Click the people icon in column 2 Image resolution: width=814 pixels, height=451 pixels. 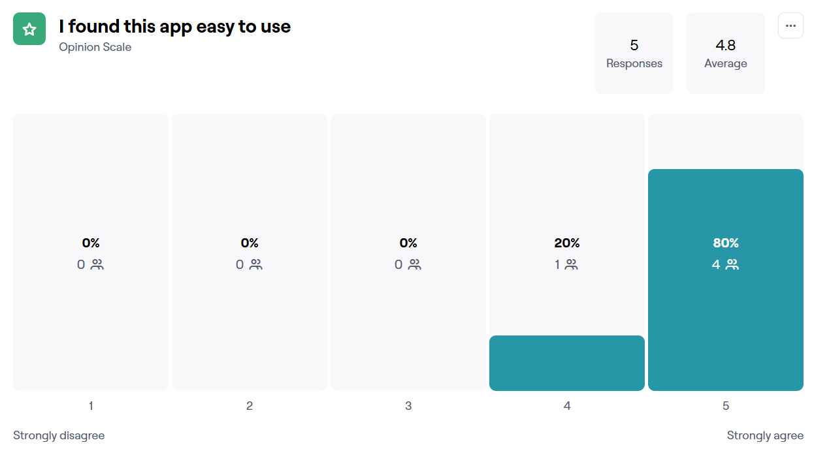256,264
